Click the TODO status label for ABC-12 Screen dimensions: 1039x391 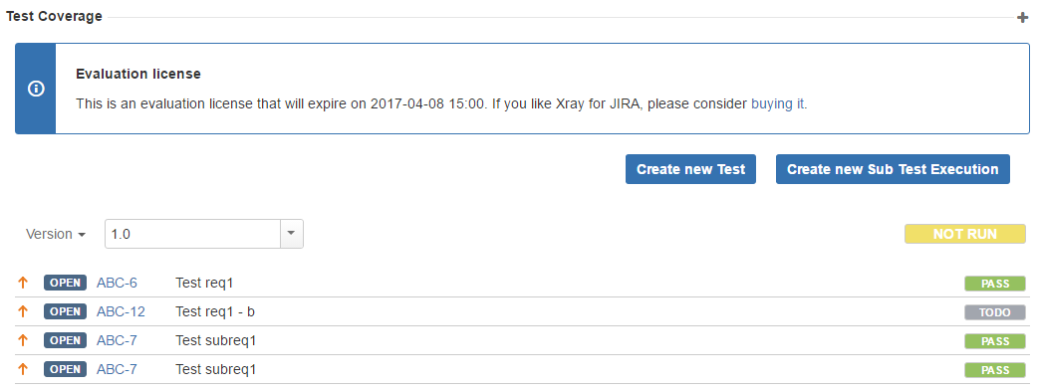994,313
